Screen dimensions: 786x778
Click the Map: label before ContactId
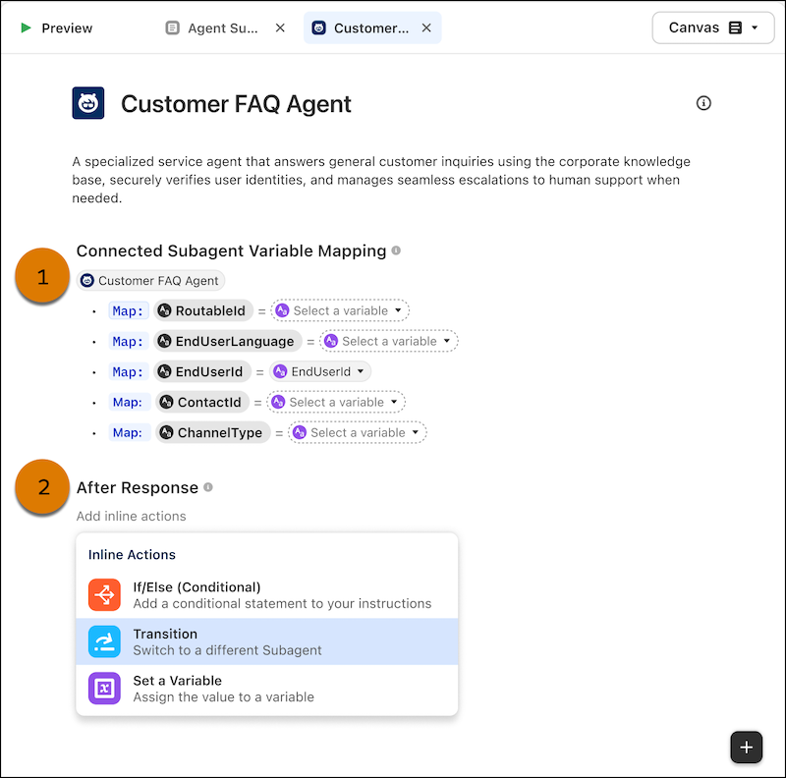[129, 402]
